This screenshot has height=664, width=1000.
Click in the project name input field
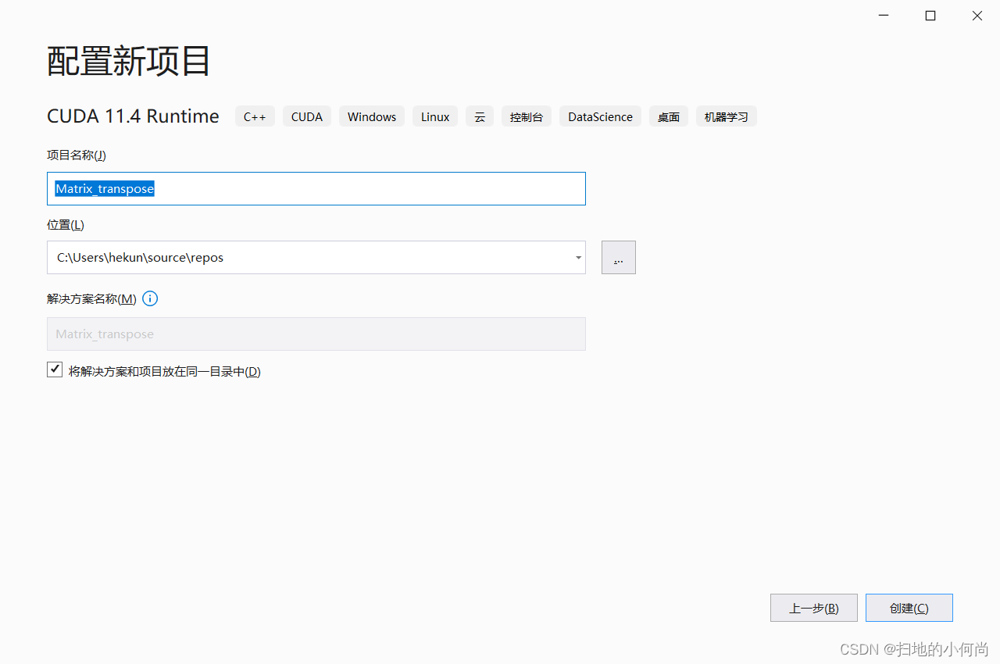(x=316, y=188)
